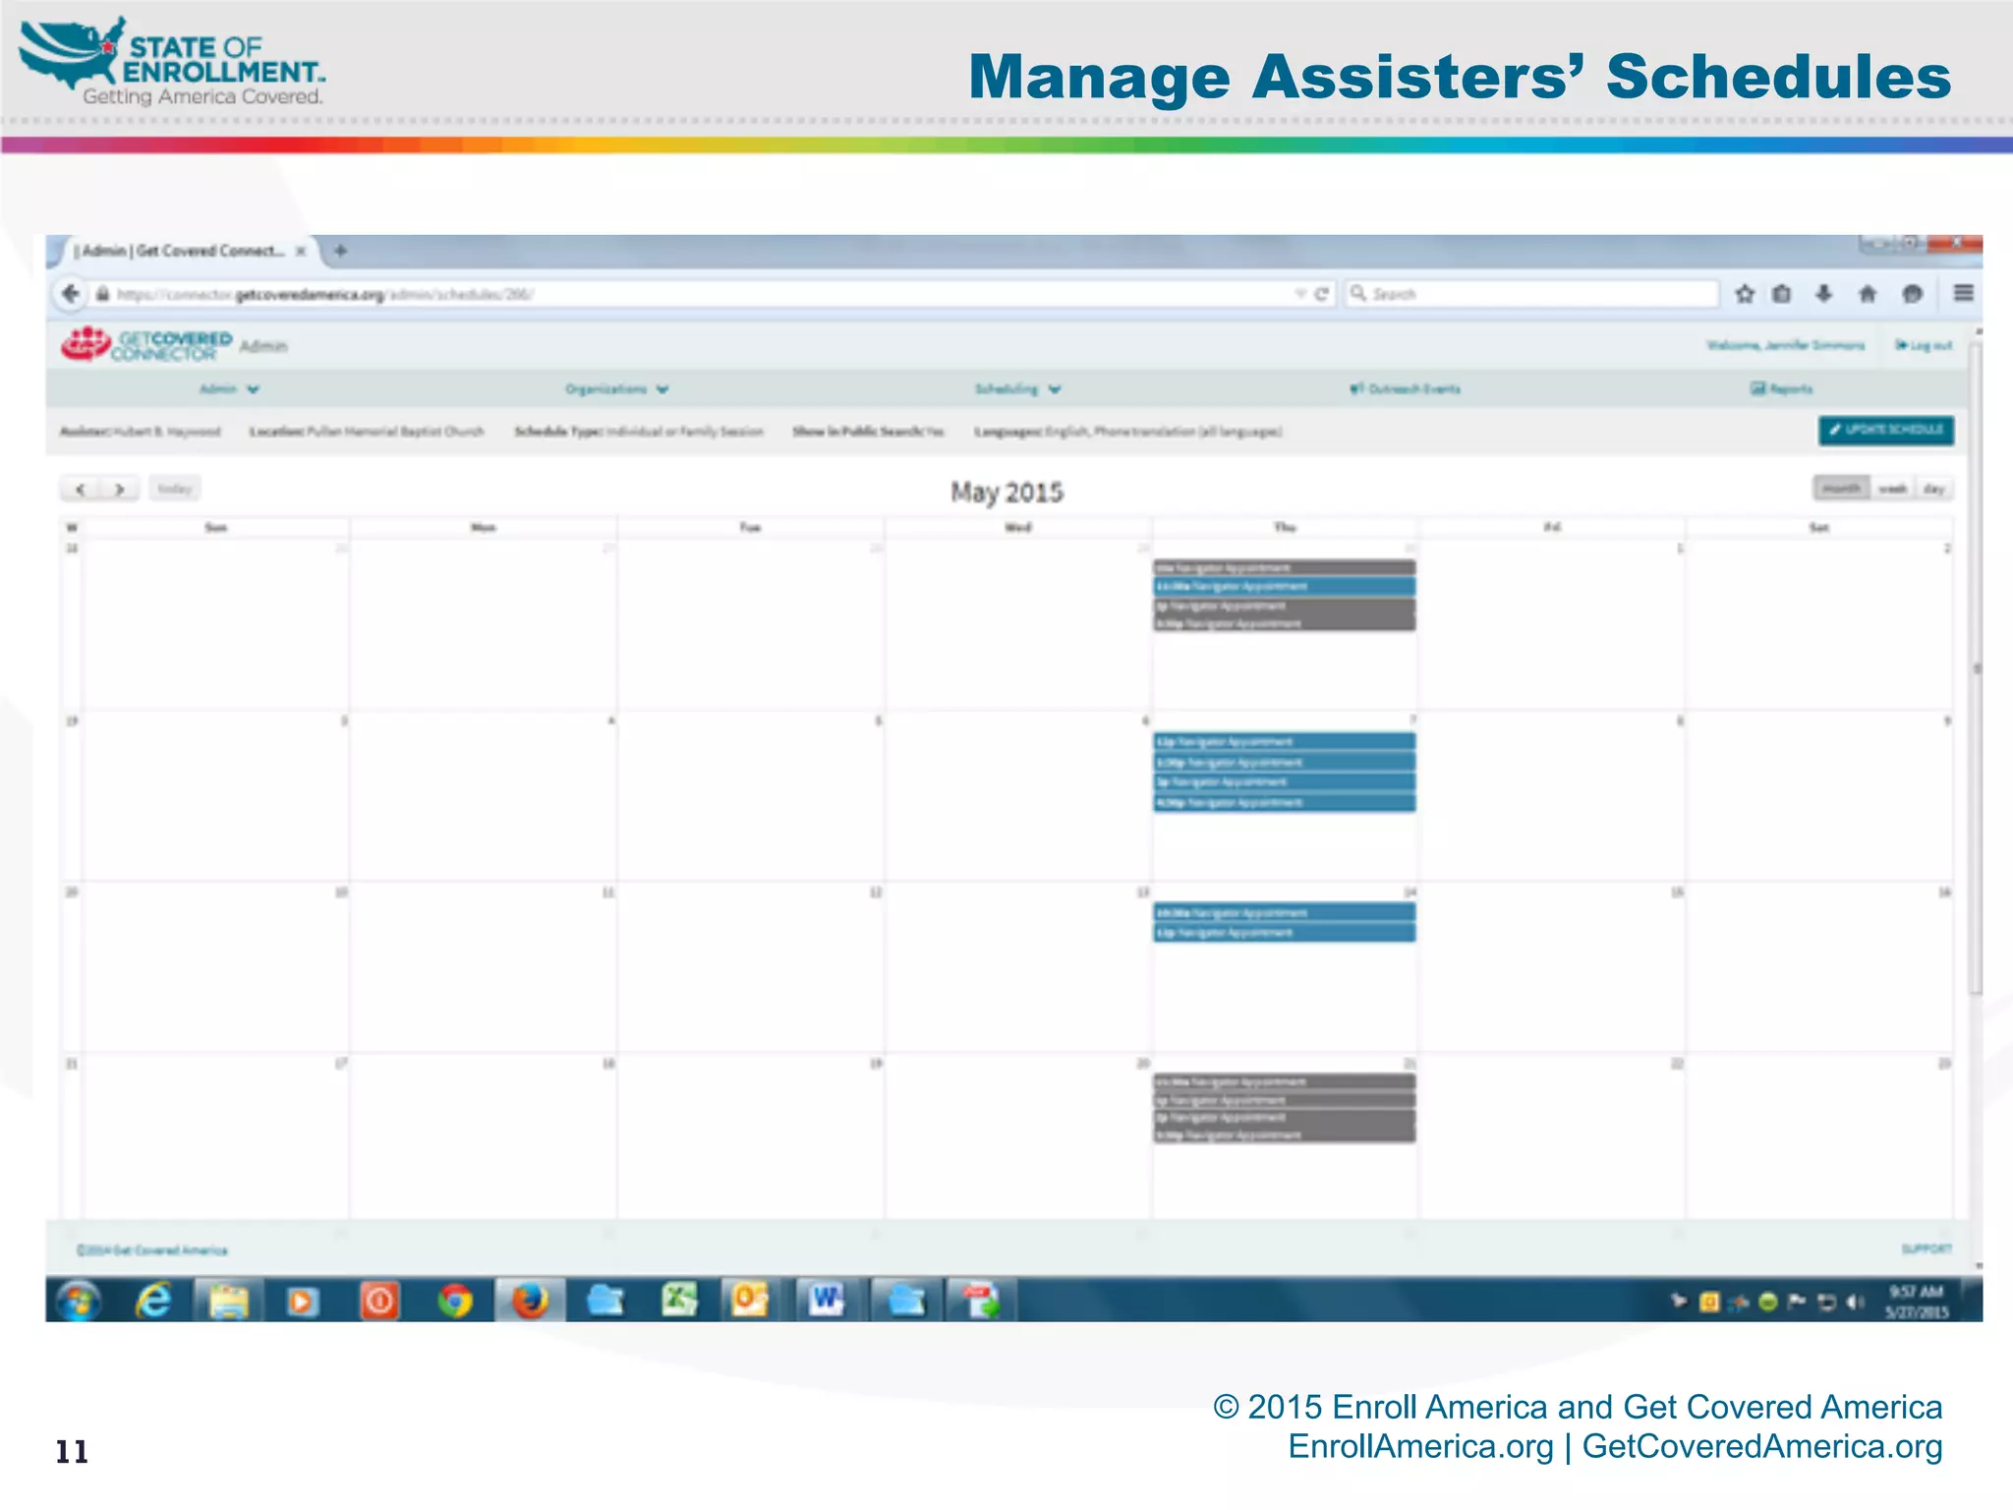Screen dimensions: 2013x1510
Task: Open first blue appointment on May 7
Action: click(x=1285, y=742)
